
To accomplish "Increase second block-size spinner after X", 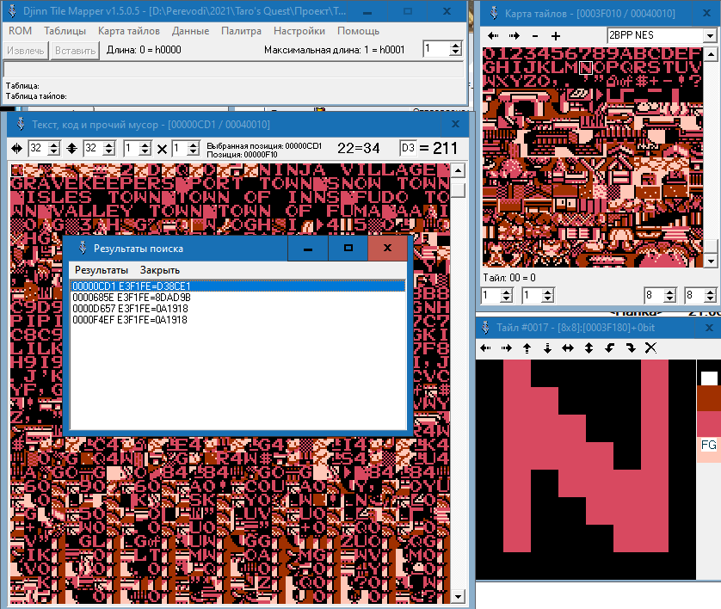I will [193, 145].
